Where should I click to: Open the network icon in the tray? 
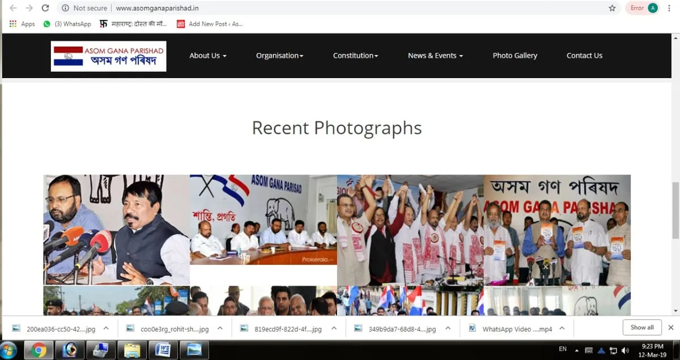click(x=613, y=350)
